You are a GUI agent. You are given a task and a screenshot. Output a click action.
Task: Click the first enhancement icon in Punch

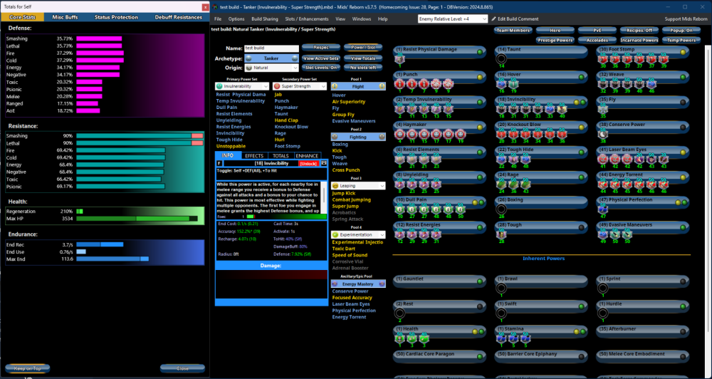[399, 83]
